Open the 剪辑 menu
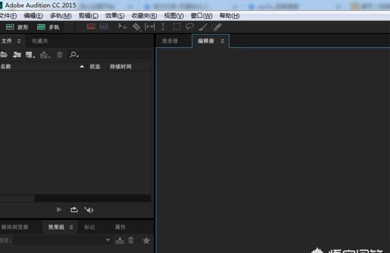This screenshot has height=253, width=390. coord(88,16)
